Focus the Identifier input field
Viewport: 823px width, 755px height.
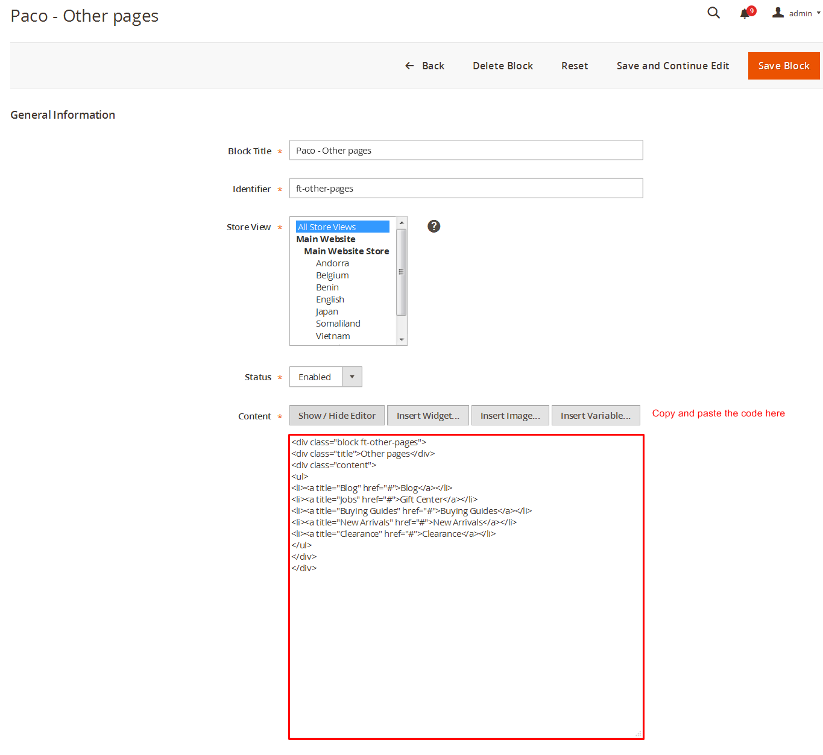(x=466, y=188)
